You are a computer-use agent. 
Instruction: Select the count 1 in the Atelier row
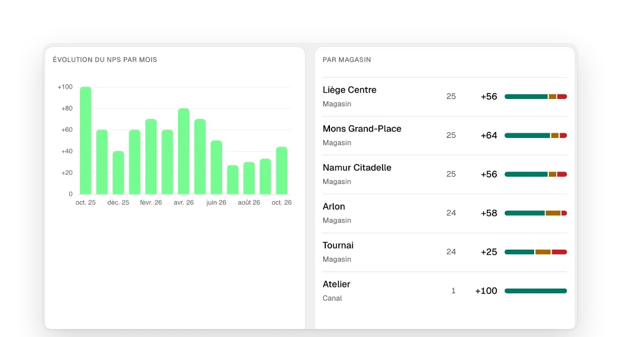[x=454, y=291]
